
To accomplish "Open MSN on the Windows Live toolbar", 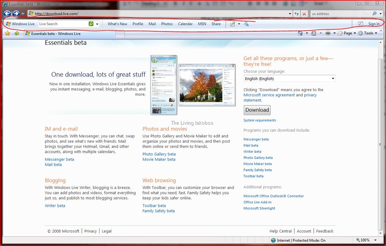I will pos(202,24).
